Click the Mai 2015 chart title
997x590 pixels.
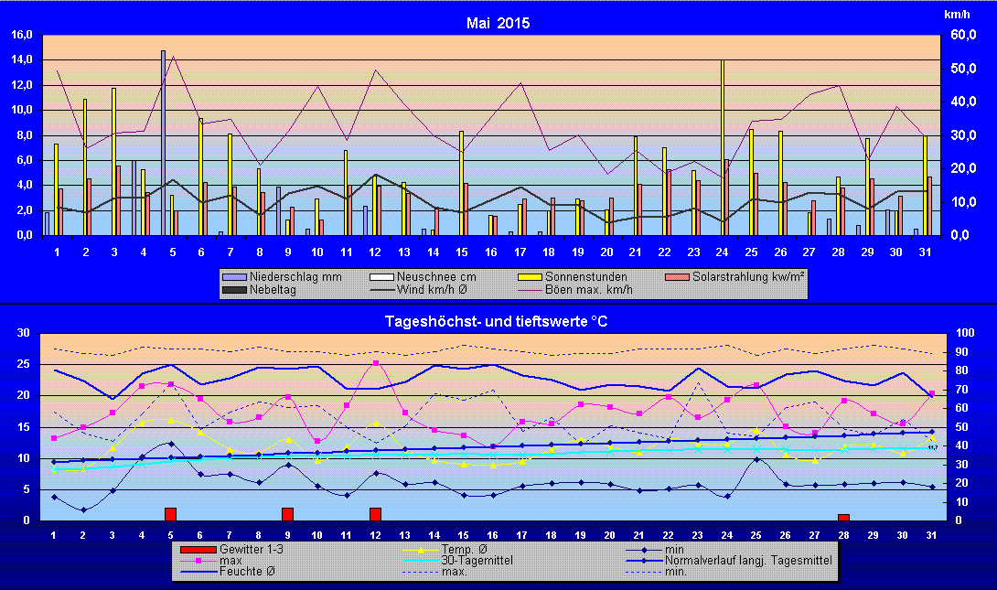pos(498,23)
